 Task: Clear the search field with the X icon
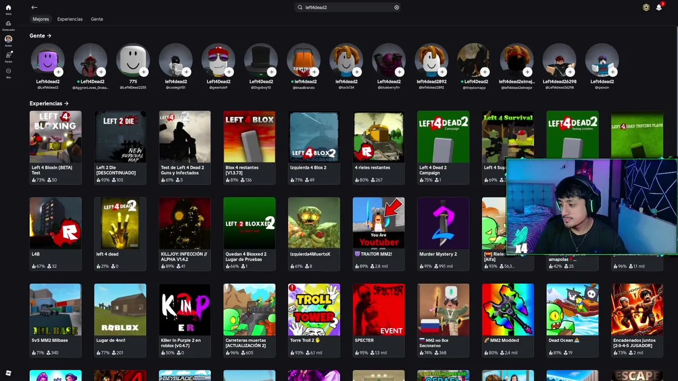396,7
